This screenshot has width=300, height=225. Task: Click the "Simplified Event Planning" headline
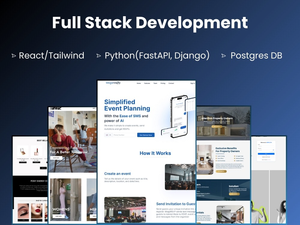(x=127, y=105)
